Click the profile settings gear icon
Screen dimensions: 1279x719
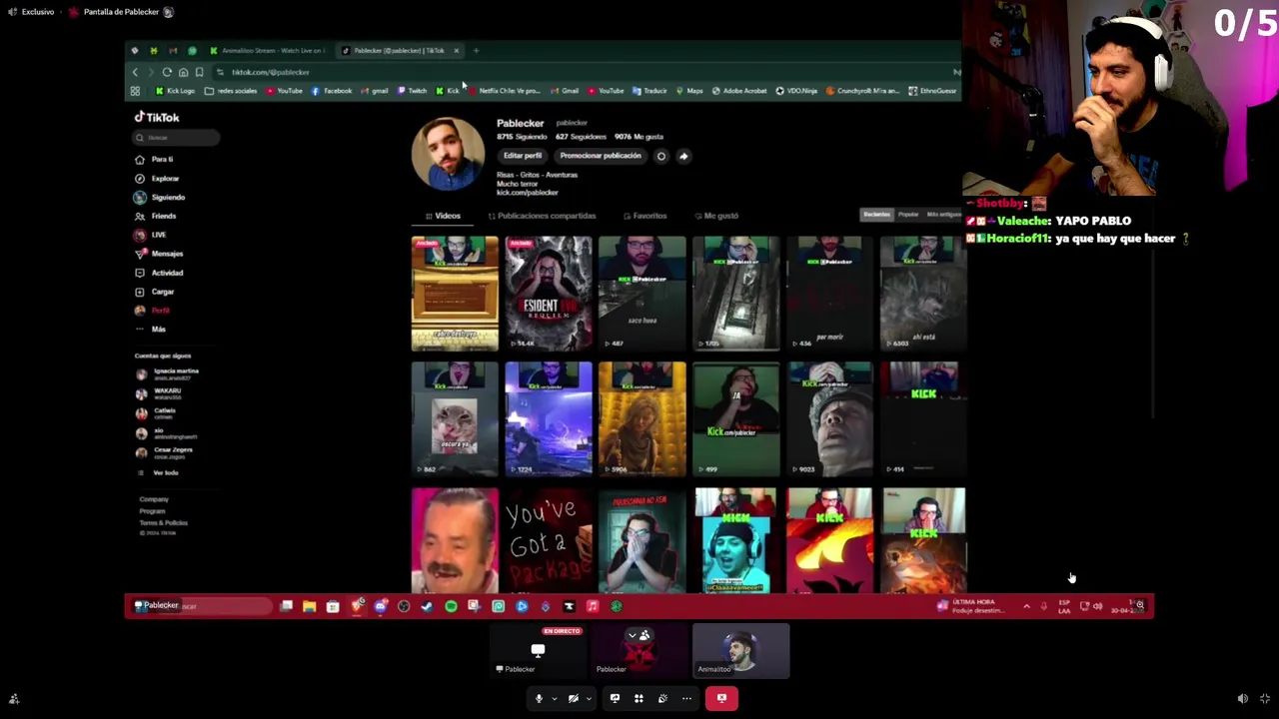660,156
